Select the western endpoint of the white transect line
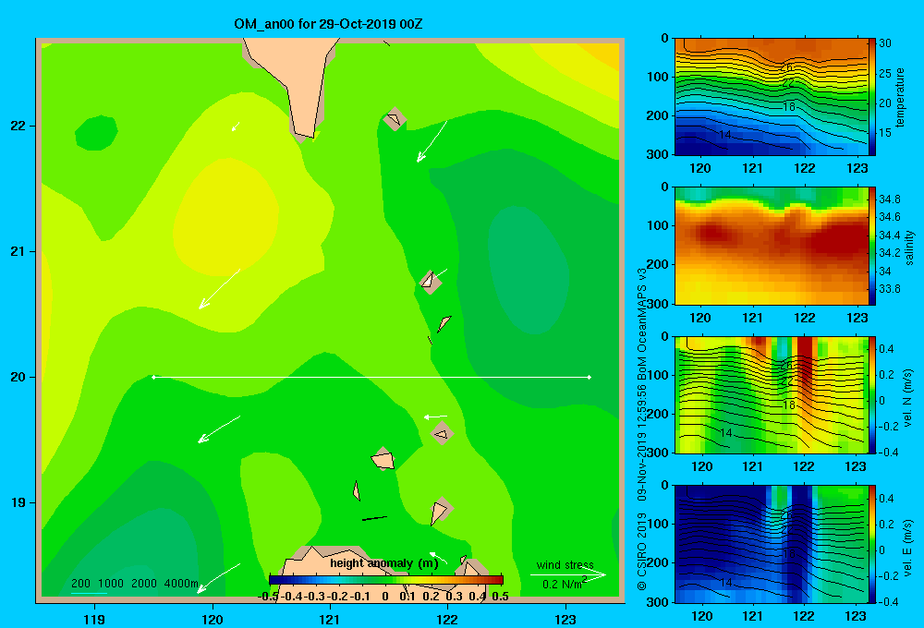924x628 pixels. [153, 377]
